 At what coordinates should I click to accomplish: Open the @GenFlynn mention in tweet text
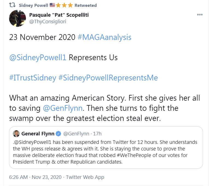[63, 108]
